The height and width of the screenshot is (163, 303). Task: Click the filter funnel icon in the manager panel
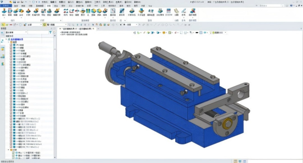(x=50, y=33)
